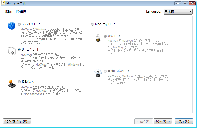This screenshot has width=197, height=128.
Task: Select the MacTray ロード radio button
Action: (x=93, y=24)
